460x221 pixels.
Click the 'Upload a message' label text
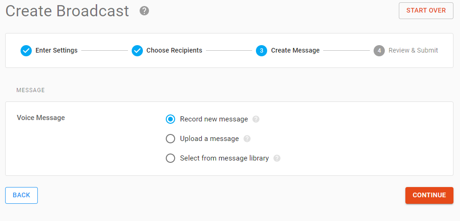tap(210, 139)
